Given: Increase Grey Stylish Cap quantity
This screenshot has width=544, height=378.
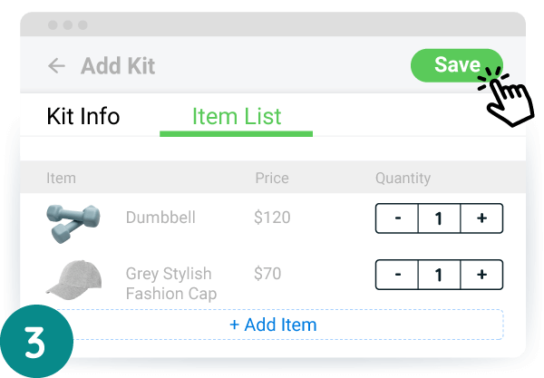Looking at the screenshot, I should 481,275.
